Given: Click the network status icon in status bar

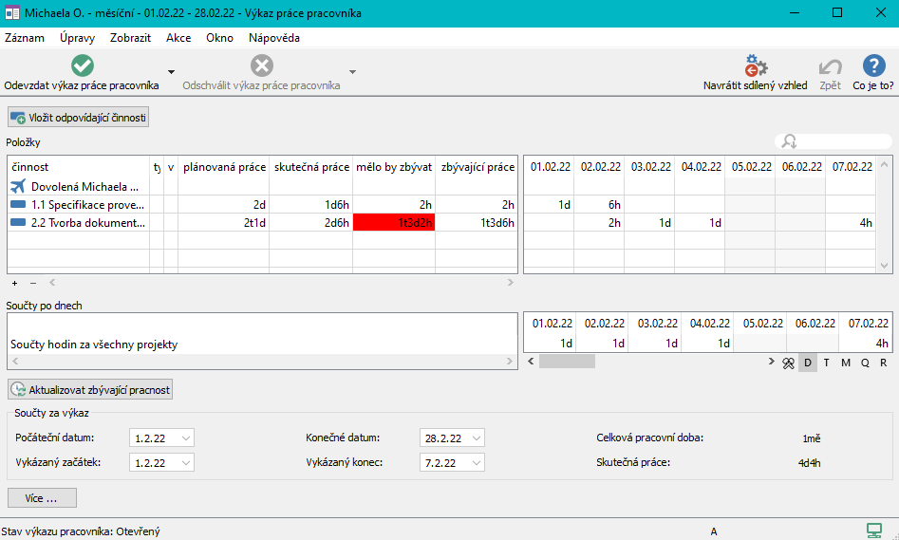Looking at the screenshot, I should pyautogui.click(x=873, y=531).
